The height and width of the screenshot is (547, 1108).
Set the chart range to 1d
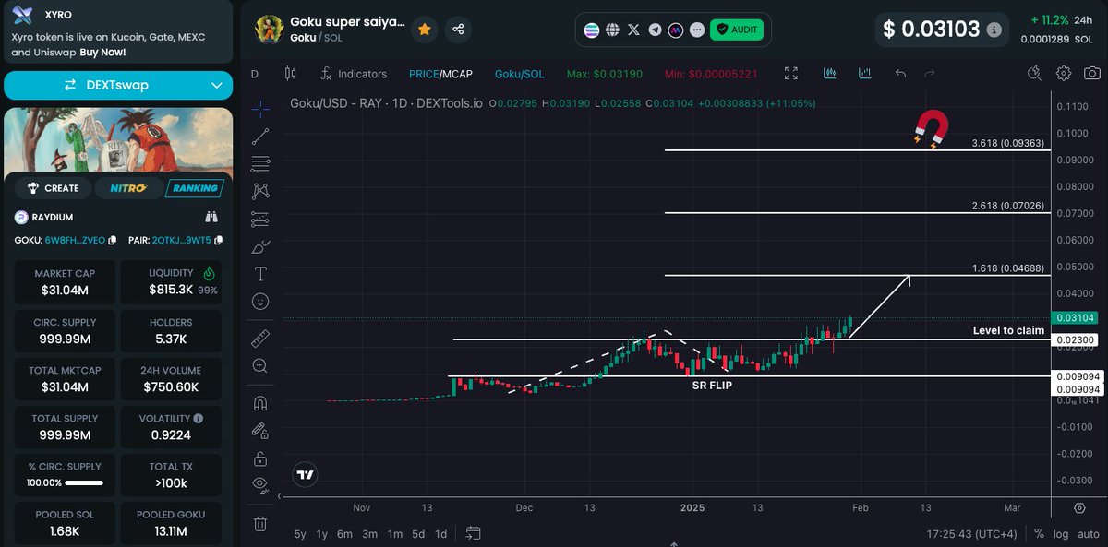[441, 534]
